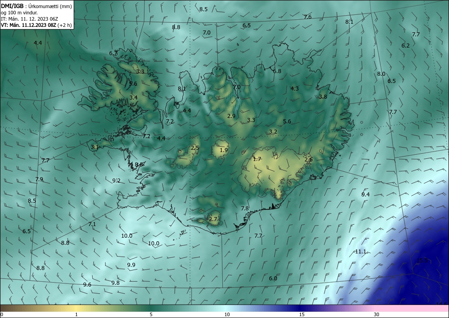Click the 7.8 value label on the map

coord(245,209)
